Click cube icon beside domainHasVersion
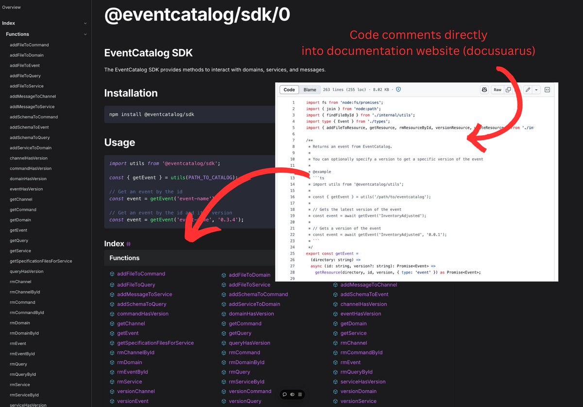Screen dimensions: 583x407 tap(224, 314)
